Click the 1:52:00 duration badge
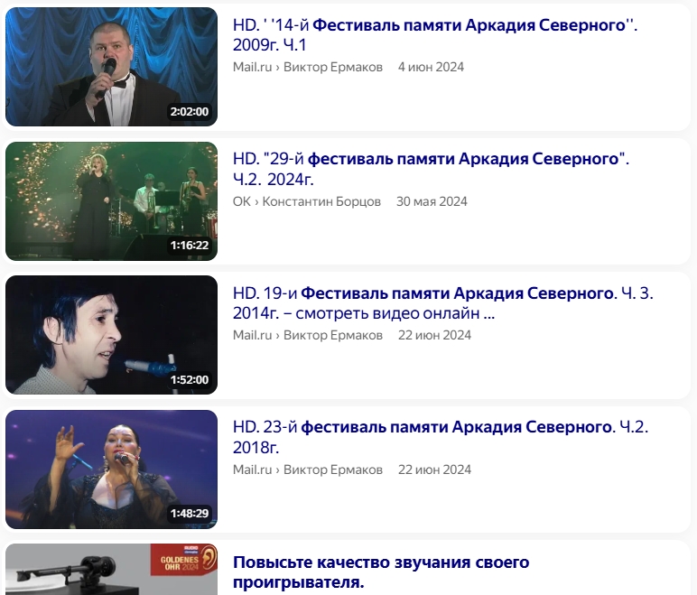697x595 pixels. (x=190, y=380)
